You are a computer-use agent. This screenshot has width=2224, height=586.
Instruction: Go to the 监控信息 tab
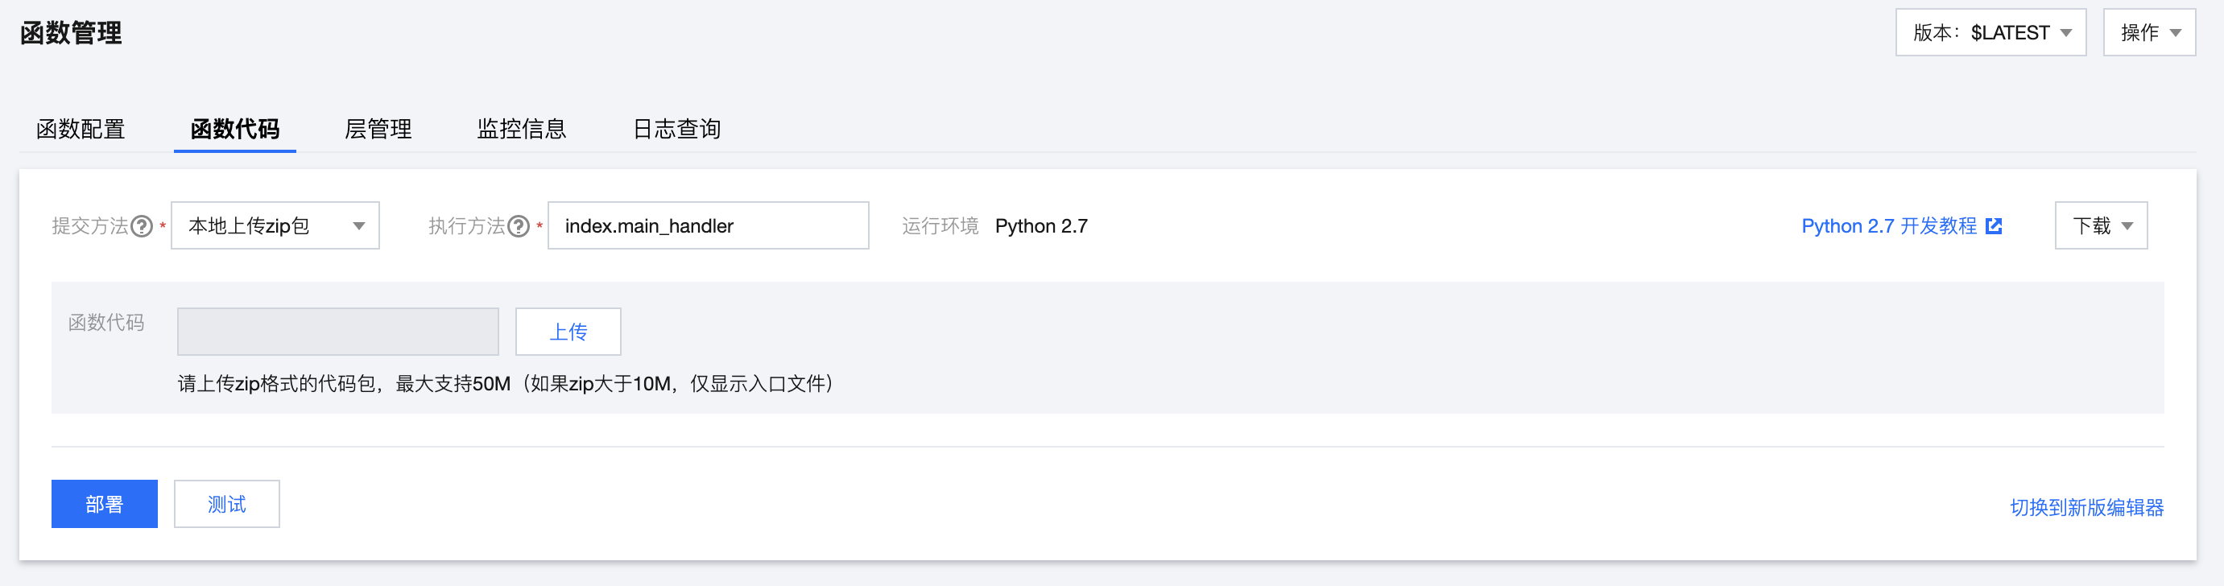[x=522, y=130]
